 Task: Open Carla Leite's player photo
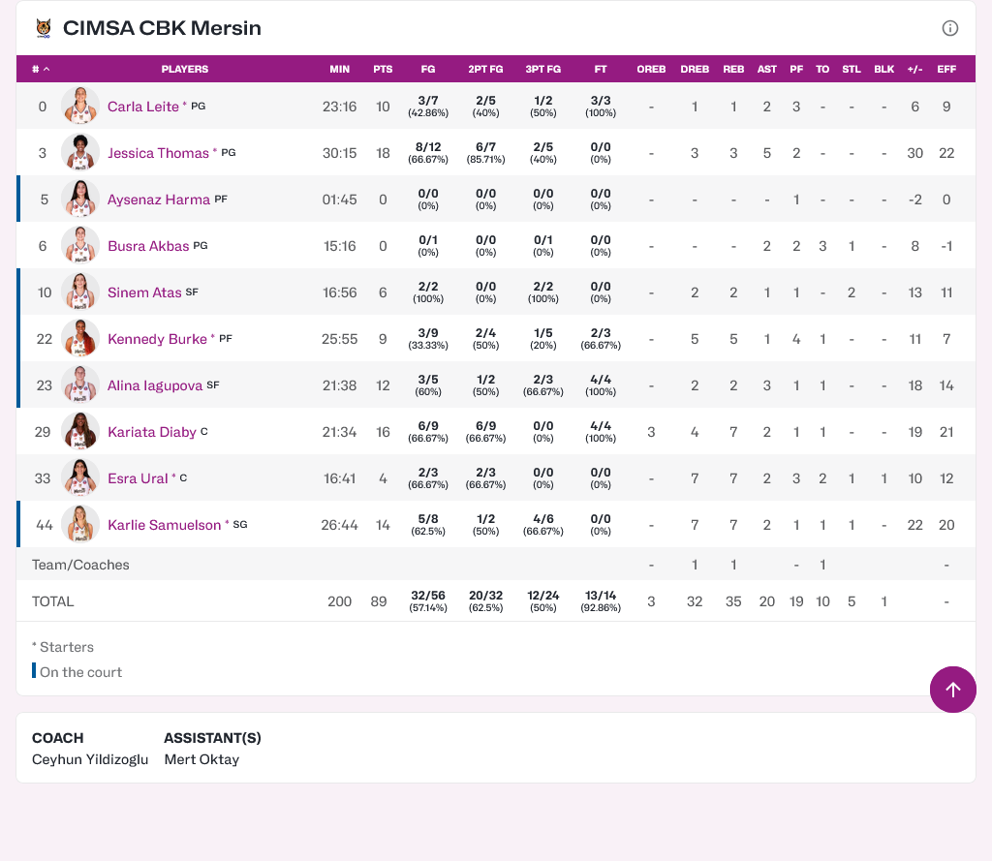click(x=80, y=107)
